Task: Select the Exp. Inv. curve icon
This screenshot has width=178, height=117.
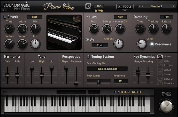Action: click(160, 65)
